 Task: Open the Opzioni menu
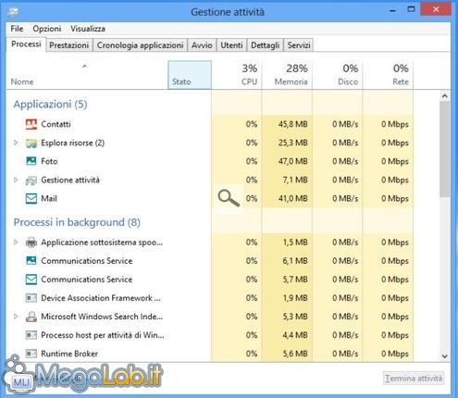coord(47,29)
